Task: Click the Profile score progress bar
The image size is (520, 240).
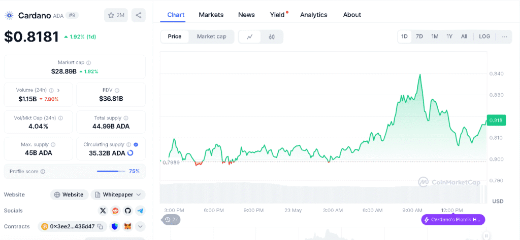Action: pyautogui.click(x=111, y=171)
